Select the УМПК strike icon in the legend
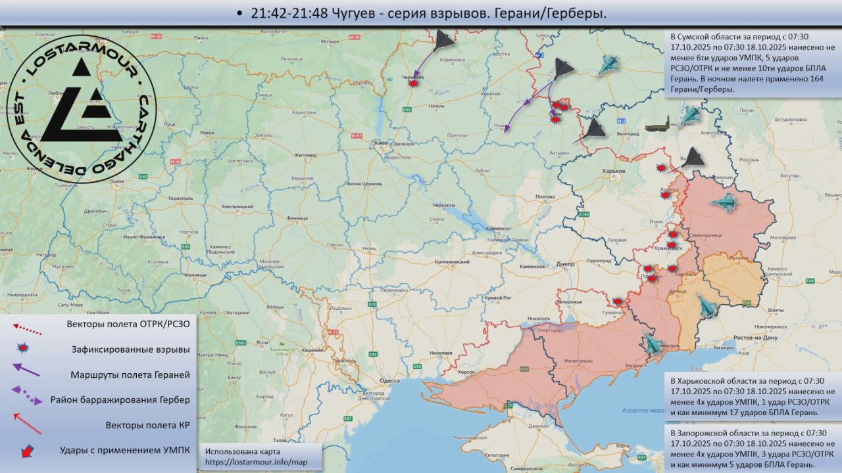Image resolution: width=842 pixels, height=473 pixels. (x=28, y=451)
